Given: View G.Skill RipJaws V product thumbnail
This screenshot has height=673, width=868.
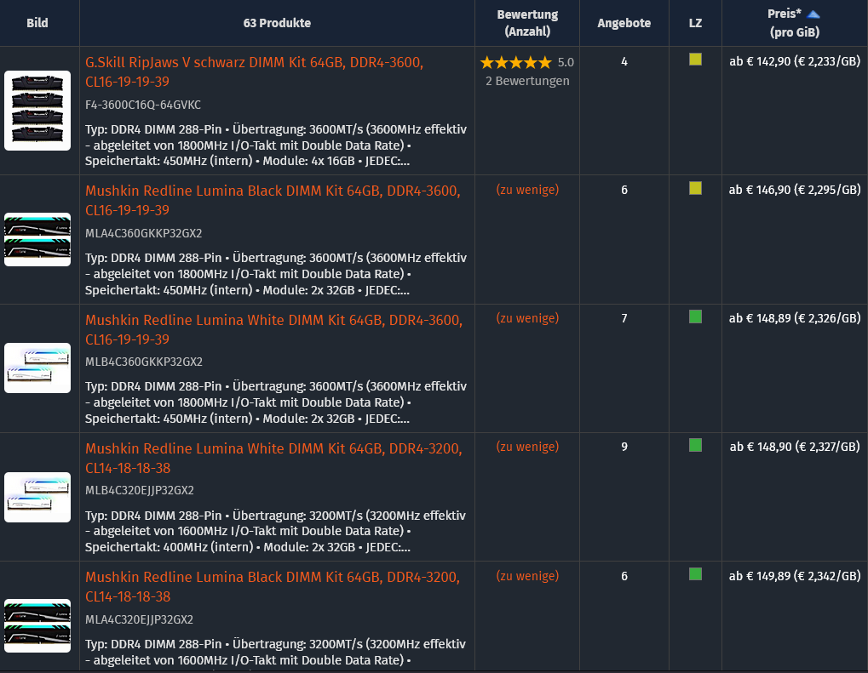Looking at the screenshot, I should (x=37, y=111).
